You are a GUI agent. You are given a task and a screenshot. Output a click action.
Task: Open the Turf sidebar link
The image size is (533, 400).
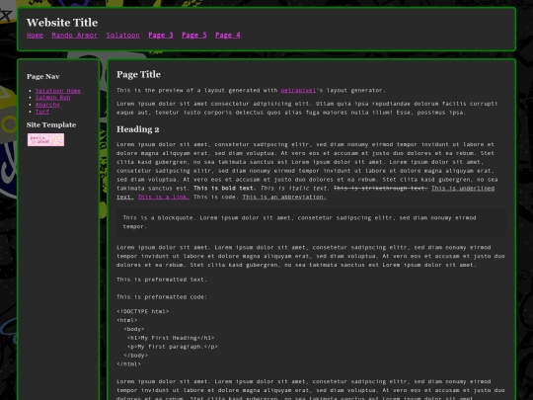42,112
